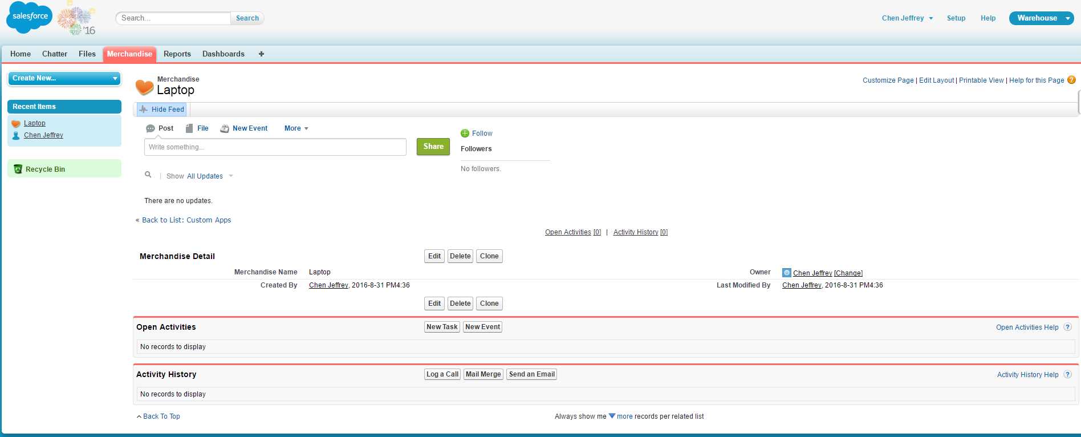This screenshot has width=1081, height=437.
Task: Click the Hide Feed pulse icon
Action: tap(144, 110)
